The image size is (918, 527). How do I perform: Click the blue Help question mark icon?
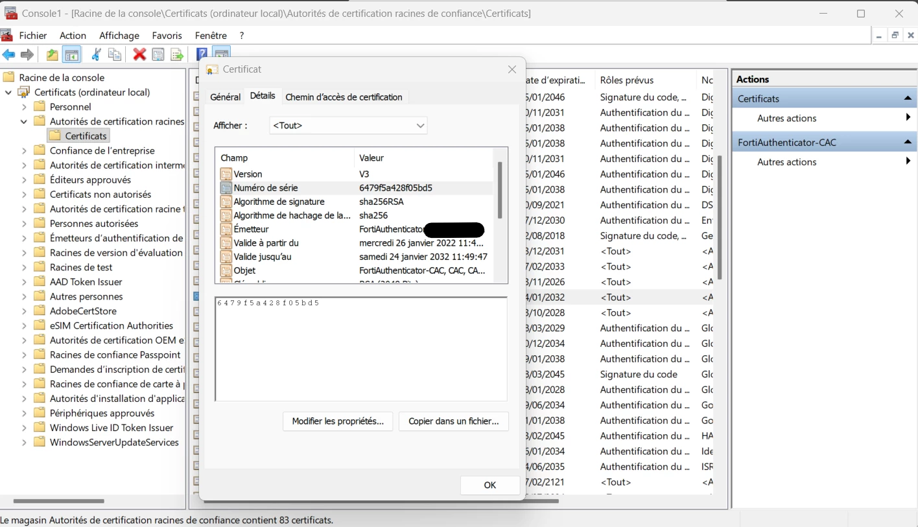pos(202,54)
